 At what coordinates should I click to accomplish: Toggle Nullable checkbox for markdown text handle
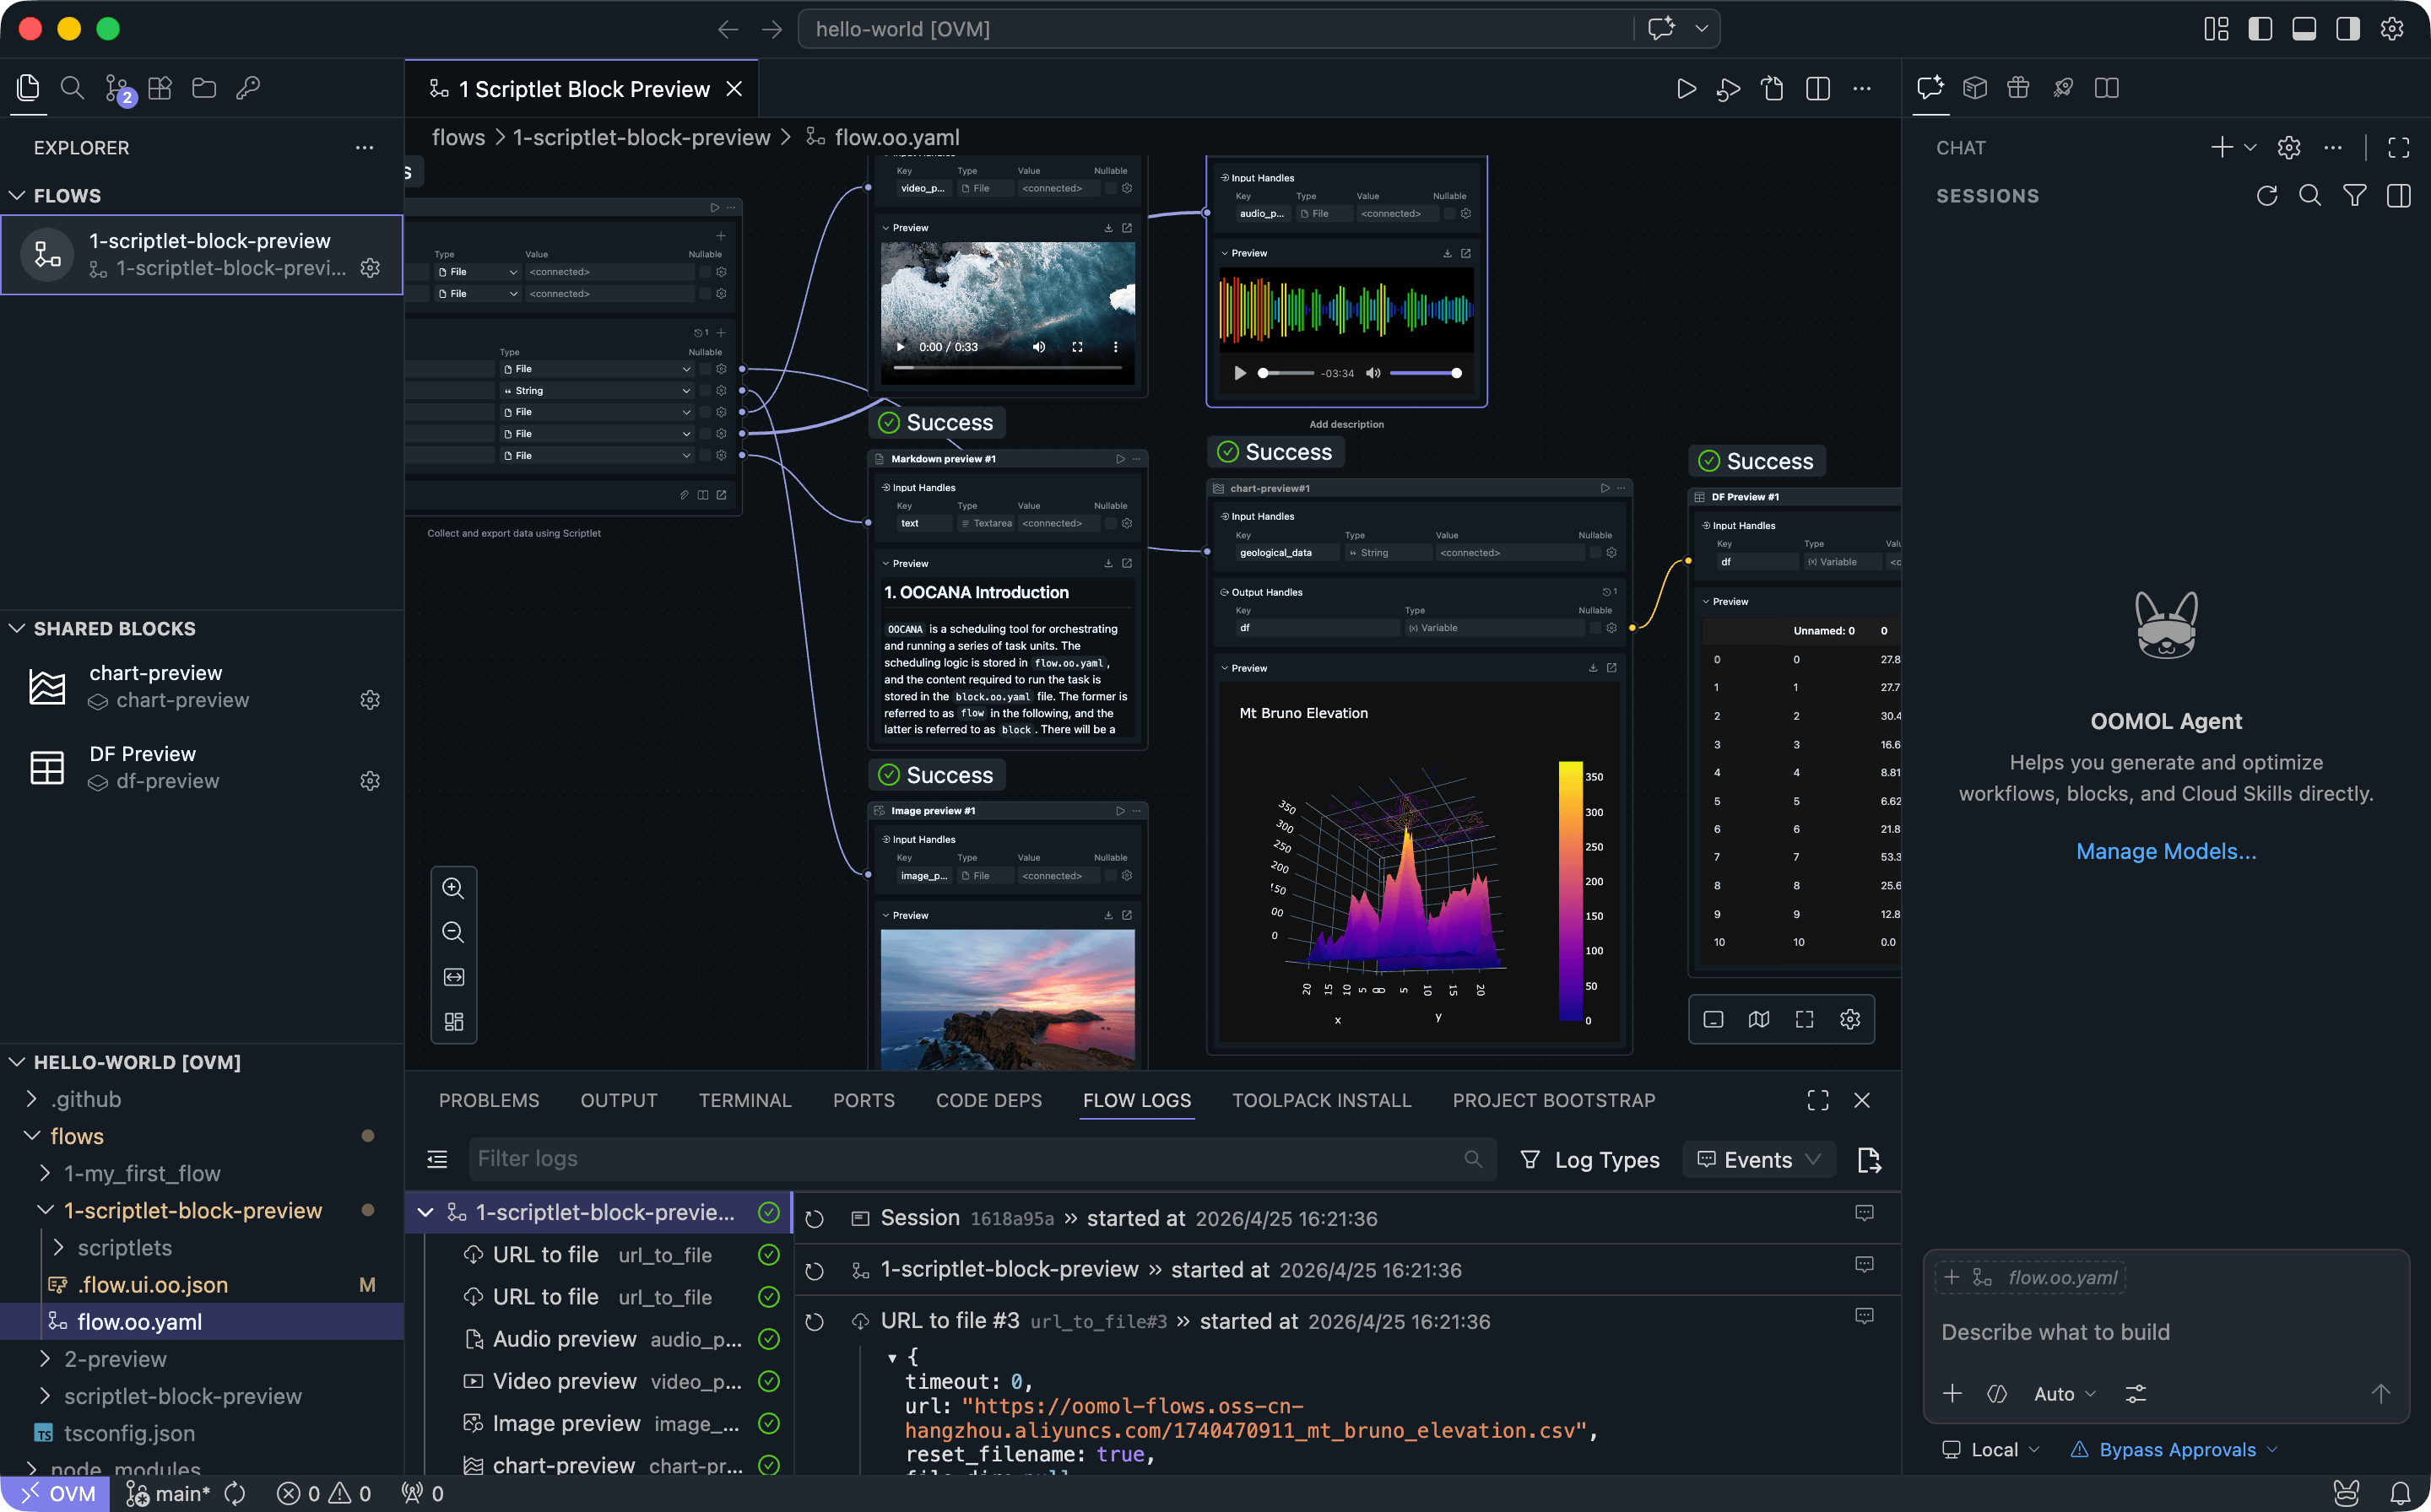coord(1111,524)
